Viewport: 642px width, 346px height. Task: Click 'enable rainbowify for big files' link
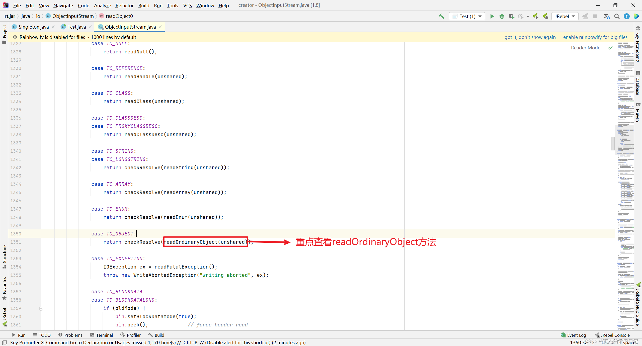595,37
